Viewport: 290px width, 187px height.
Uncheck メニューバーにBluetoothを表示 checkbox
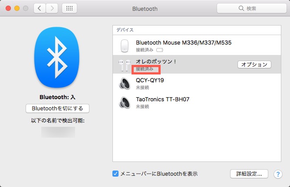click(115, 174)
